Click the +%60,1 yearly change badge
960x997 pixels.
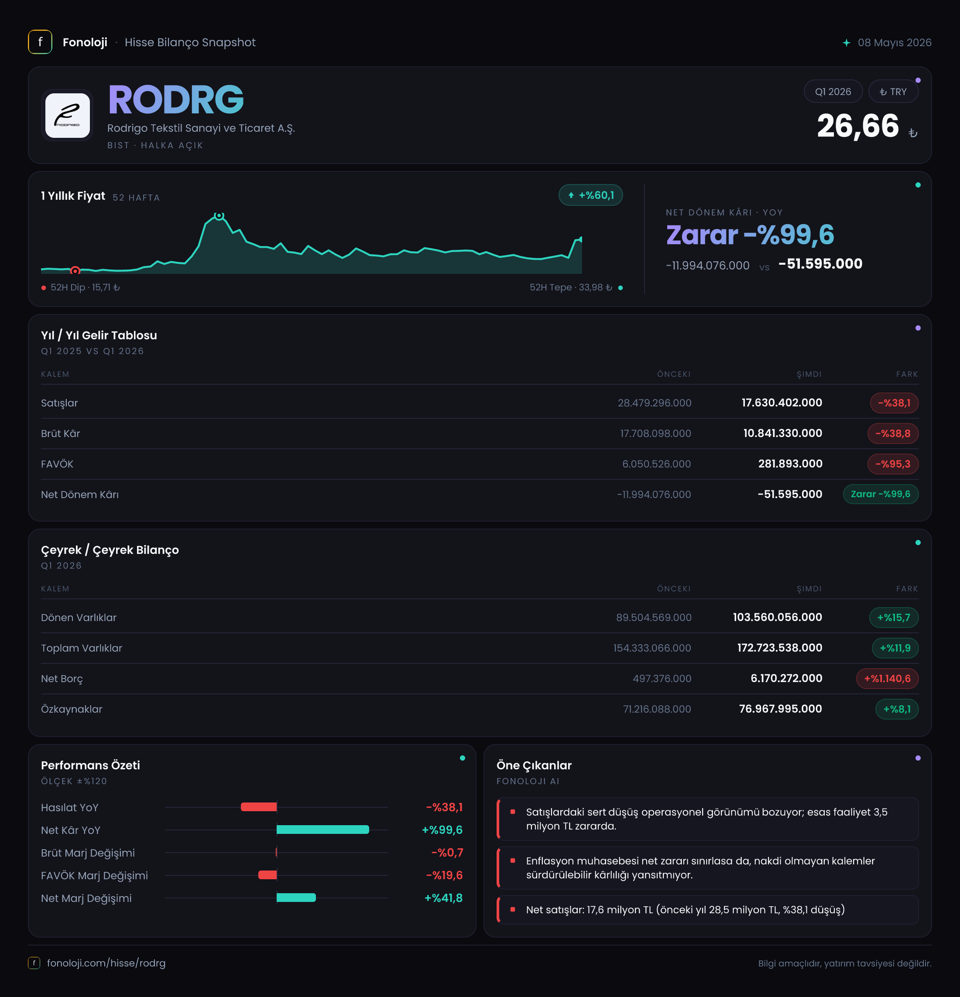pos(590,195)
